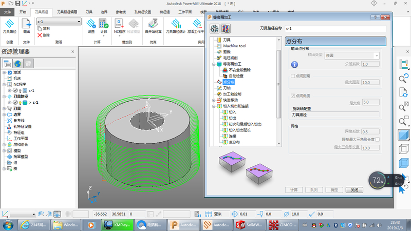Toggle the 限制最大三角形长度 checkbox
The height and width of the screenshot is (231, 411).
(x=378, y=140)
